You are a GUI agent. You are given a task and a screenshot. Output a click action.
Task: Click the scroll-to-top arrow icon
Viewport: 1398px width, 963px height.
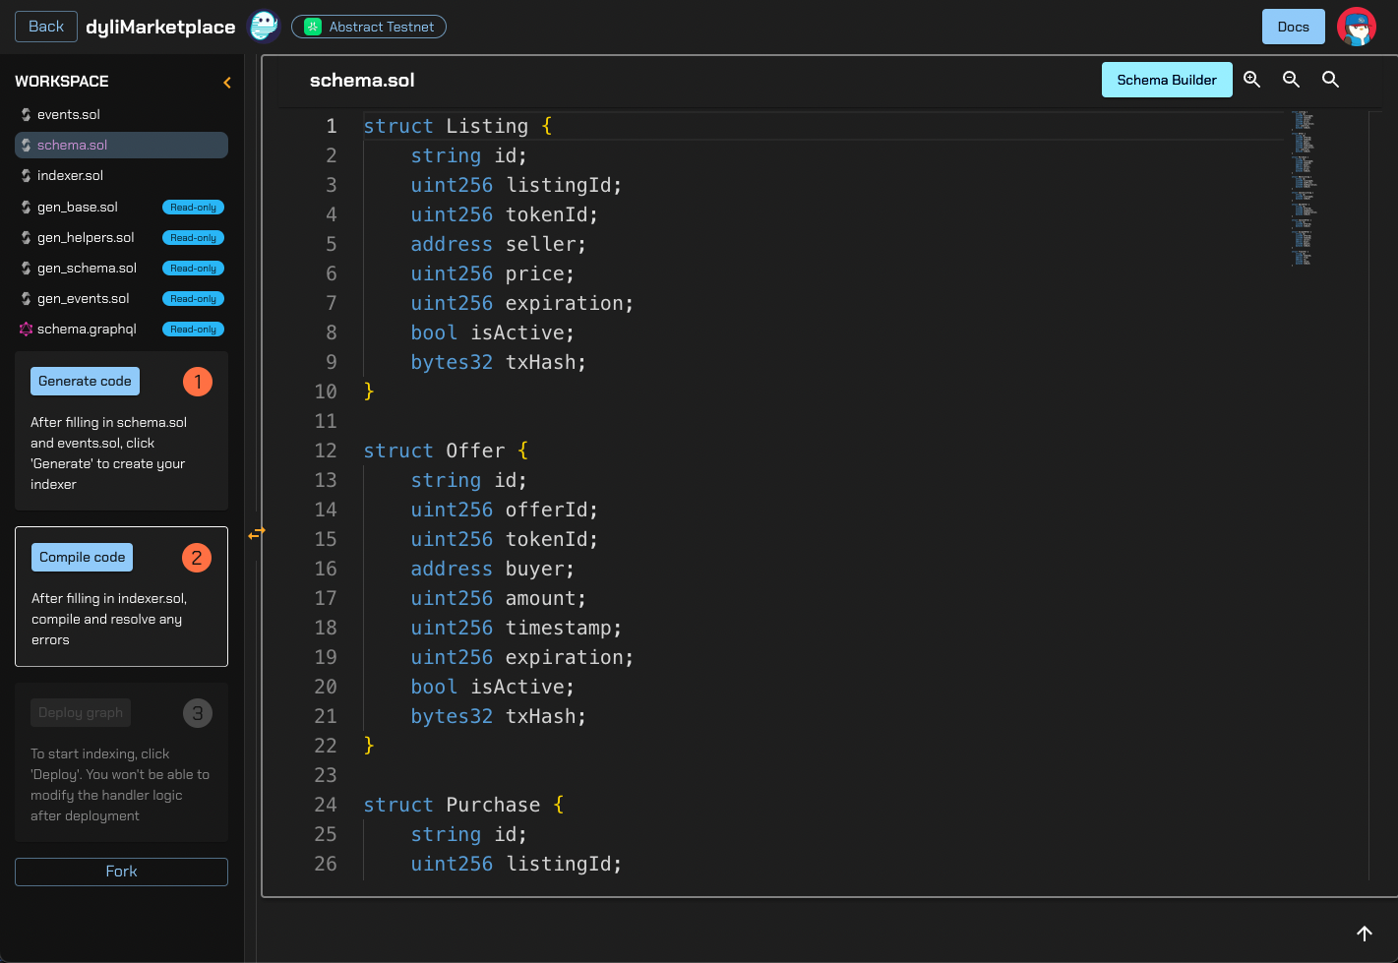(x=1364, y=933)
